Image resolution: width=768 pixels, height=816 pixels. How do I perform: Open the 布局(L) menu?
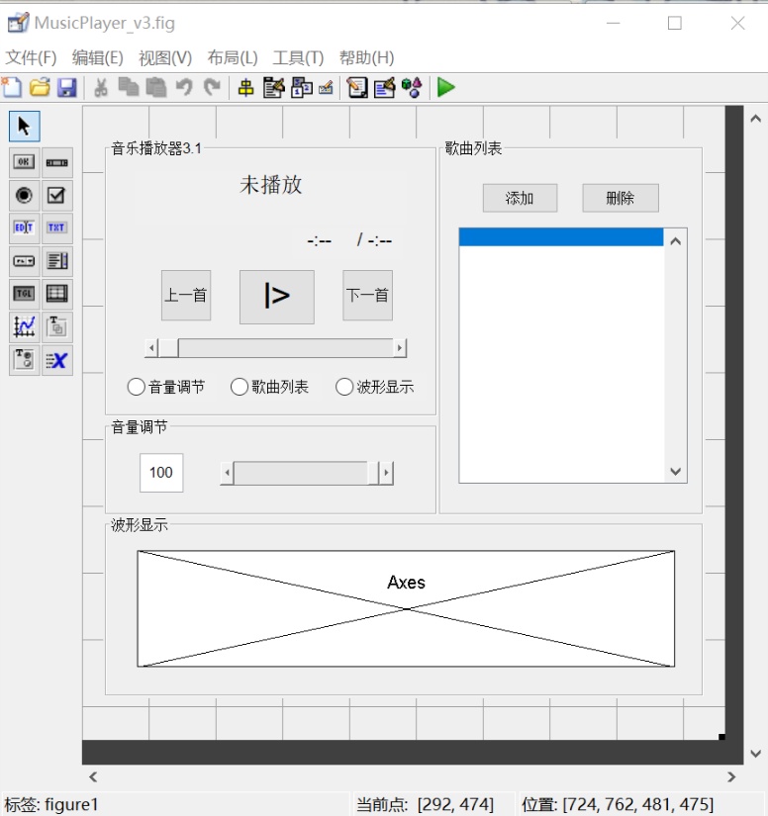[x=233, y=57]
